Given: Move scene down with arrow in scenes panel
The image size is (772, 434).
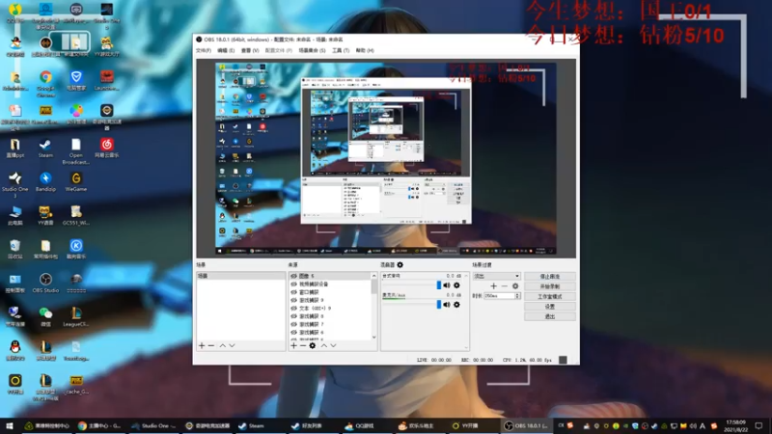Looking at the screenshot, I should tap(232, 346).
